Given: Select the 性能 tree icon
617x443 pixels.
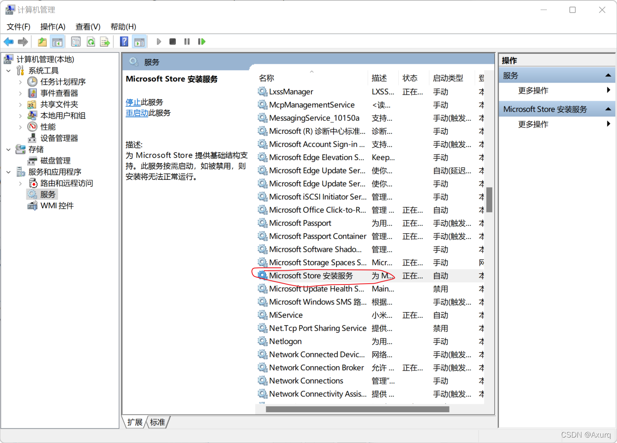Looking at the screenshot, I should 33,127.
